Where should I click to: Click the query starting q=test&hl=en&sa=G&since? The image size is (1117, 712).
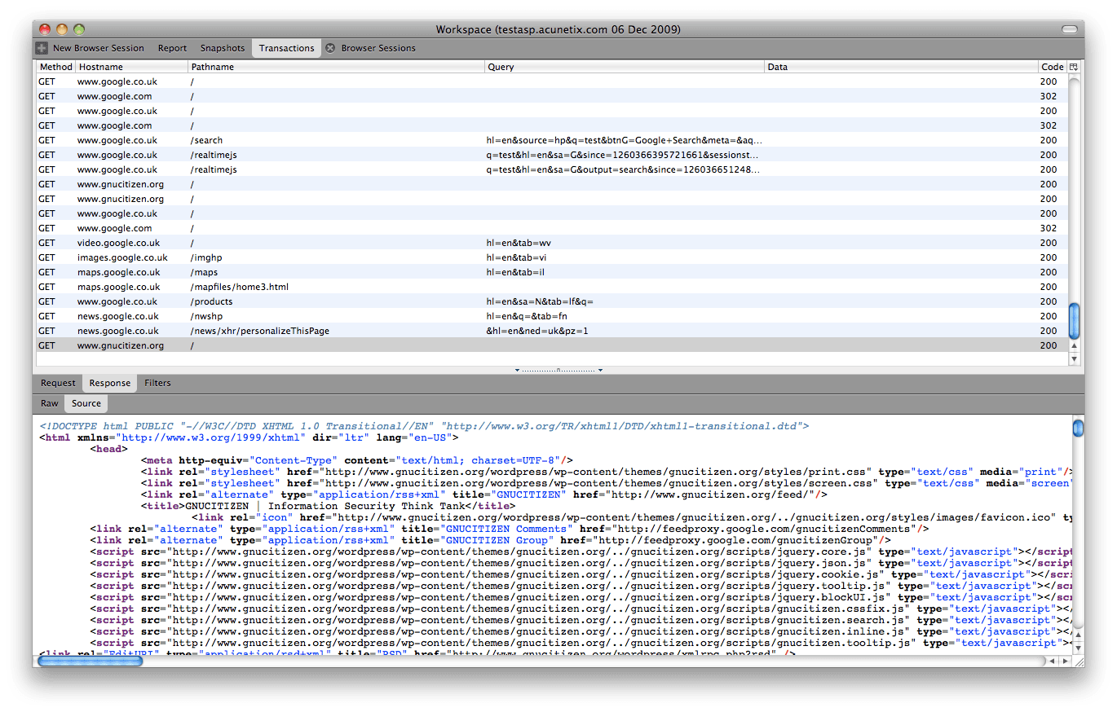coord(623,155)
